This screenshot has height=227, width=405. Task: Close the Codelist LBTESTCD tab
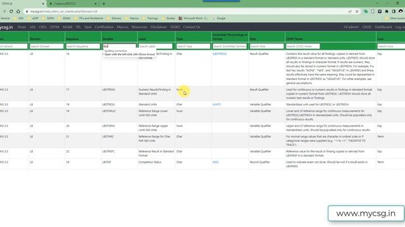96,4
